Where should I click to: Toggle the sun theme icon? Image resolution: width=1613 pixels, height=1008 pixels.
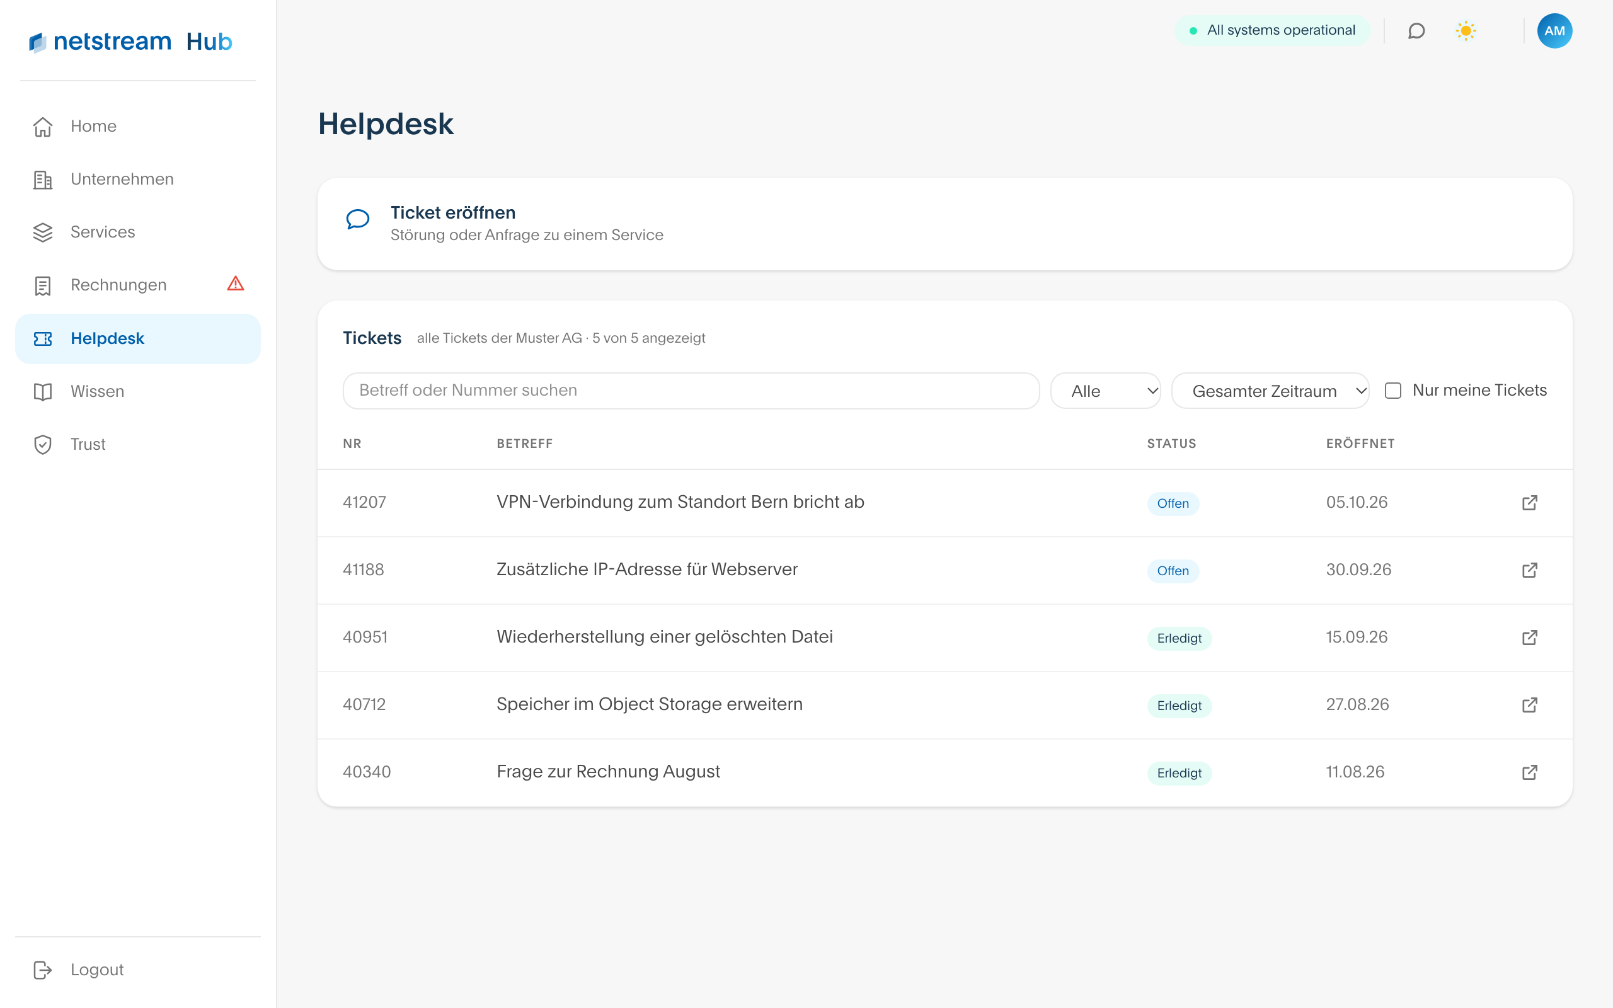(1466, 31)
